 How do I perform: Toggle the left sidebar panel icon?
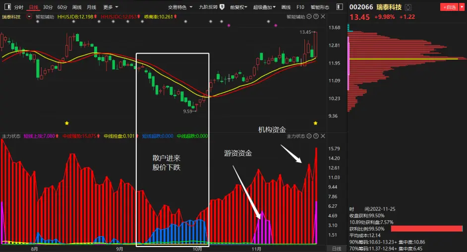(x=8, y=6)
